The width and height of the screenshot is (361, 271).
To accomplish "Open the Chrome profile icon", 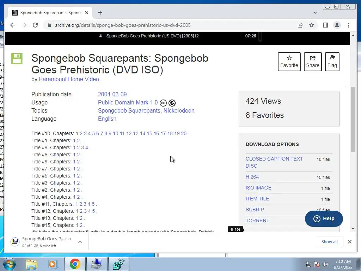I will click(337, 25).
